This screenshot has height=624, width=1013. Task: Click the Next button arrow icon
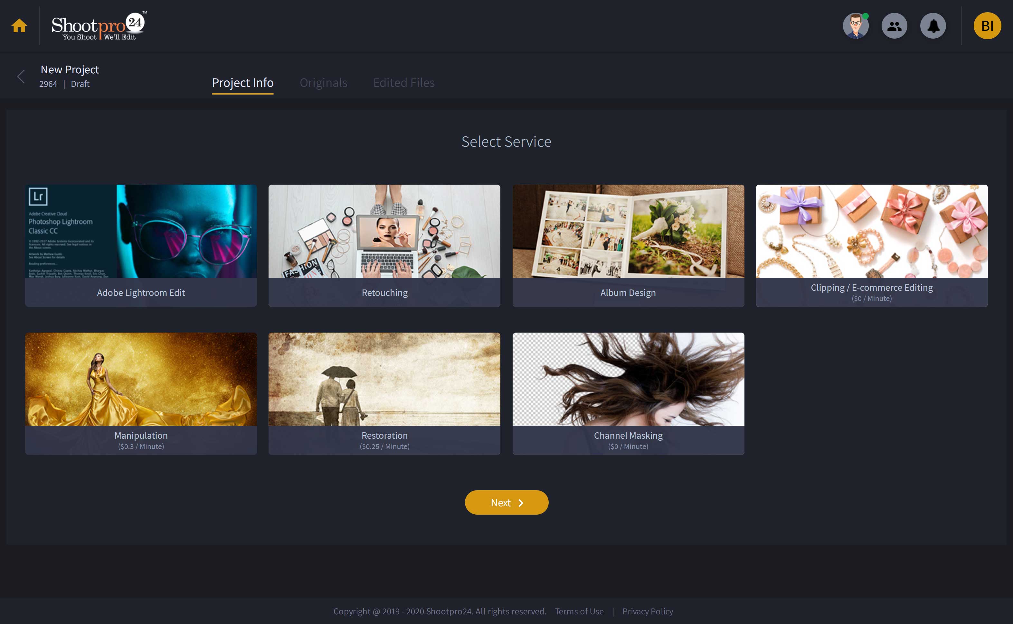tap(521, 503)
